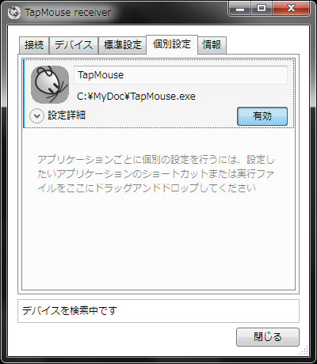Viewport: 317px width, 364px height.
Task: Click the TapMouse name input field
Action: (181, 75)
